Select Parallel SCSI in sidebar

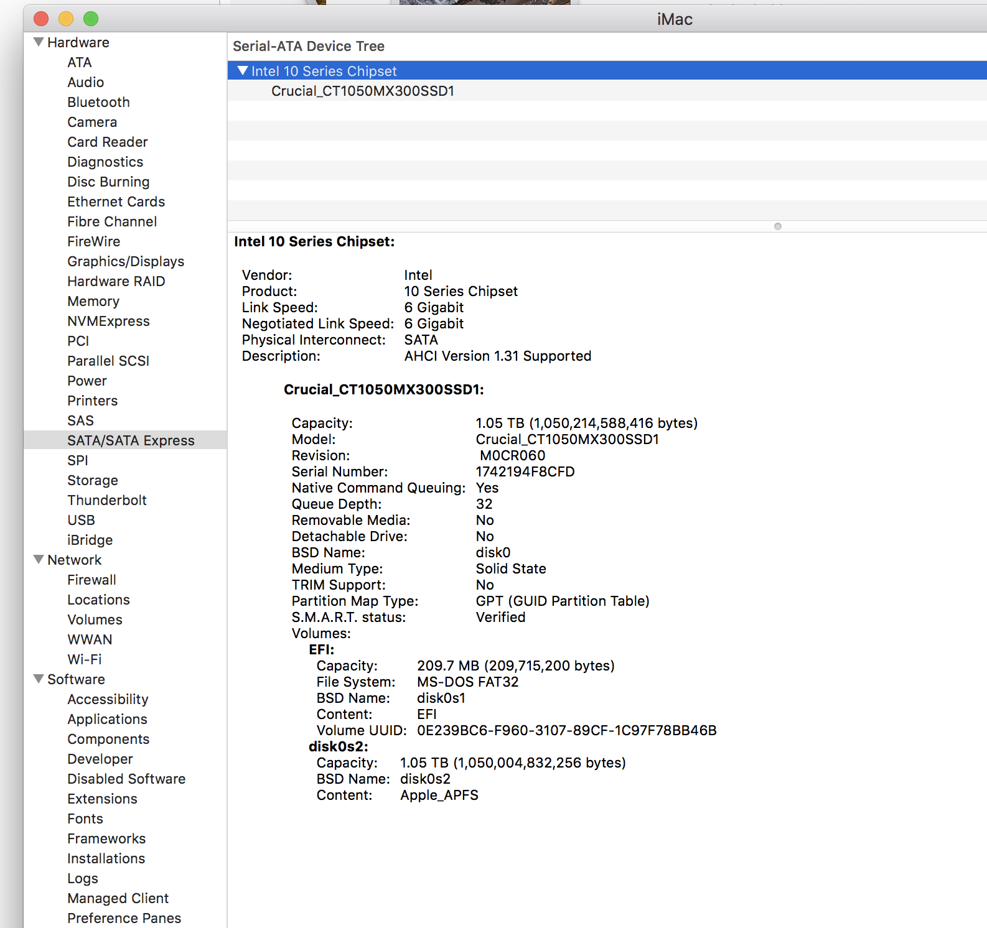pos(108,361)
